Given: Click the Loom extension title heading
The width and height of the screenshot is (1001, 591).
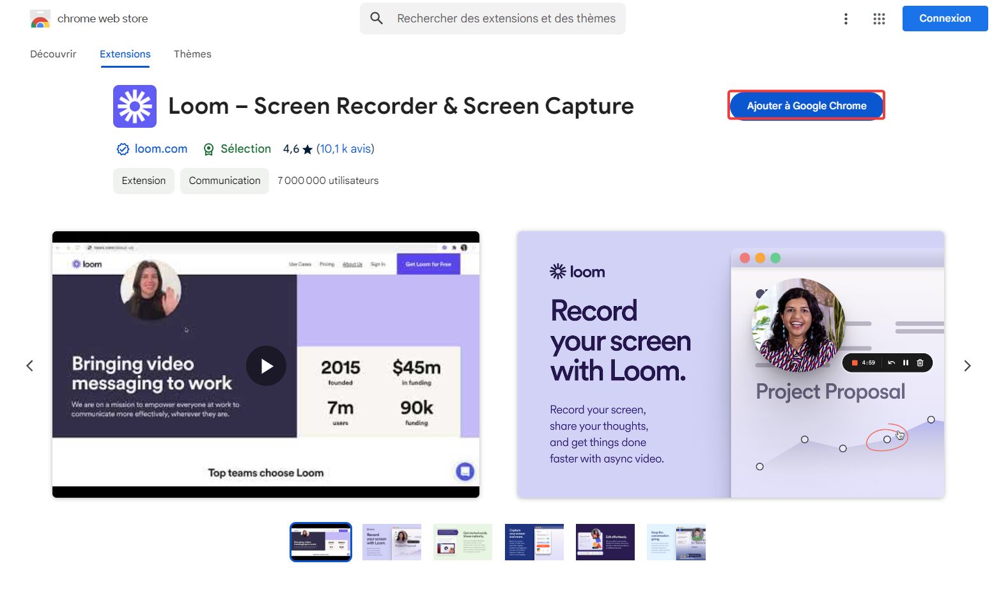Looking at the screenshot, I should pos(401,106).
